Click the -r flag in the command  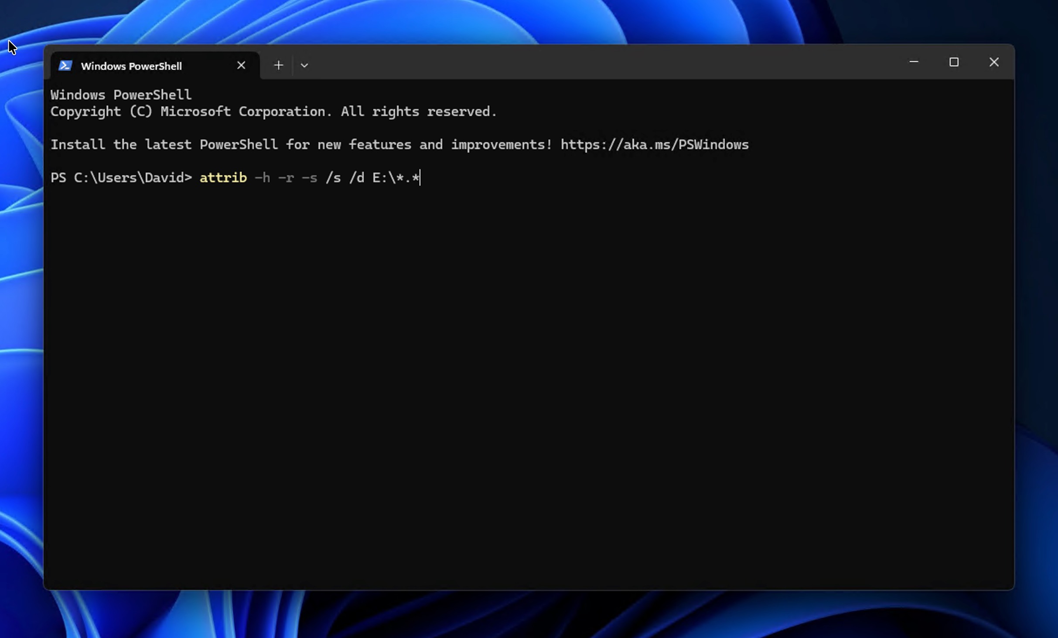pos(286,177)
